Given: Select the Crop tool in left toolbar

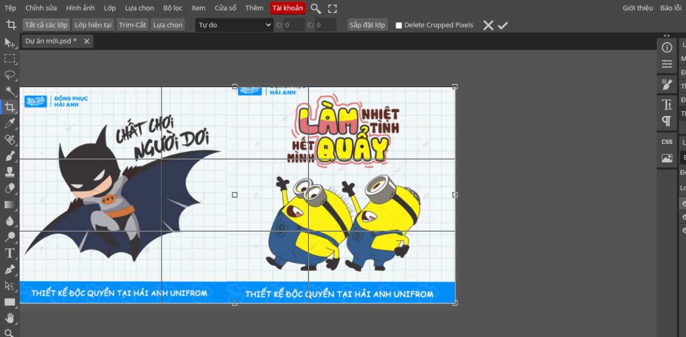Looking at the screenshot, I should (10, 108).
